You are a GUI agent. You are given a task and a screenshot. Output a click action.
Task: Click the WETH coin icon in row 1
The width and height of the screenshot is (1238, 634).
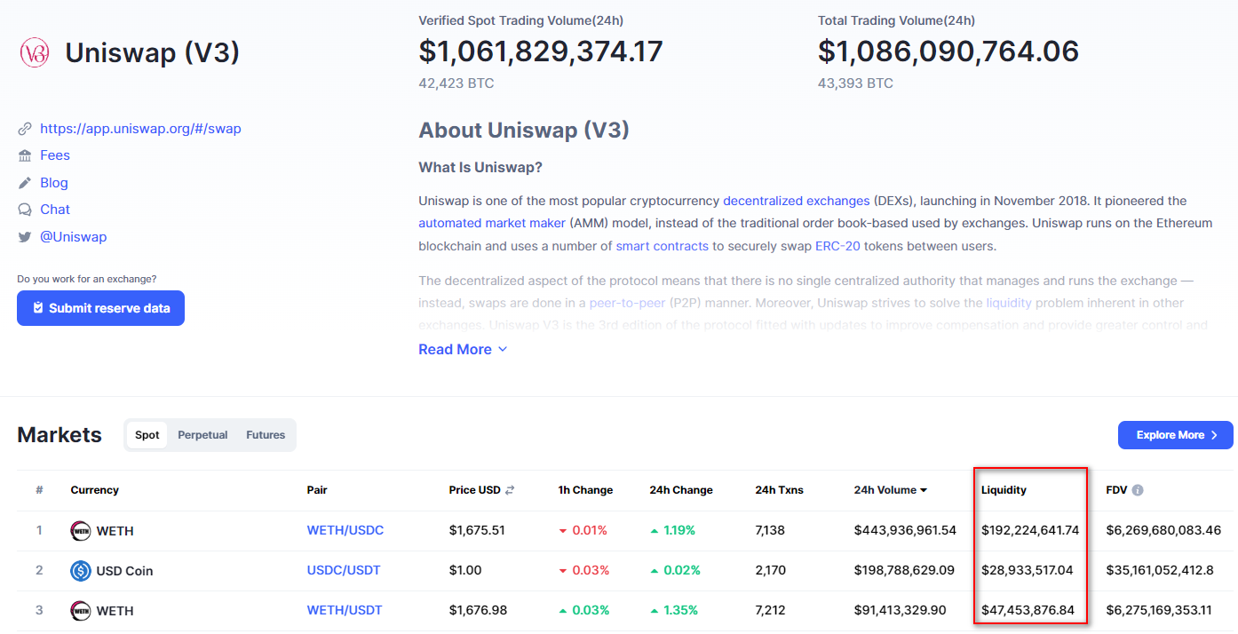(81, 531)
